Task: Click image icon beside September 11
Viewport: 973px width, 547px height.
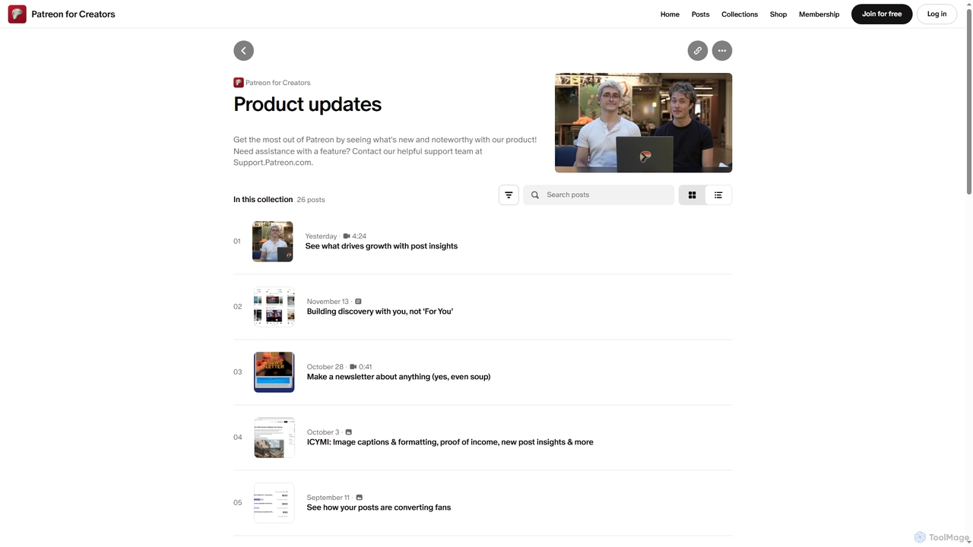Action: pos(360,498)
